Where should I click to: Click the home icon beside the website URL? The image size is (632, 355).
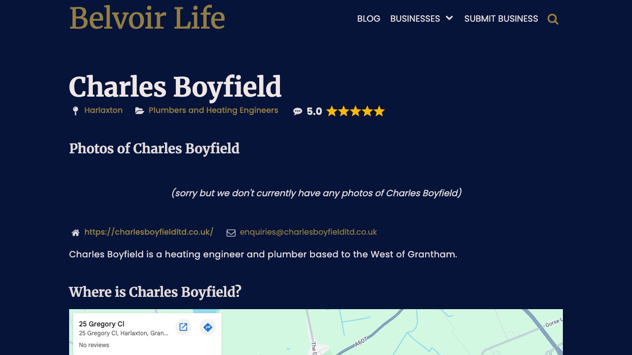[75, 232]
